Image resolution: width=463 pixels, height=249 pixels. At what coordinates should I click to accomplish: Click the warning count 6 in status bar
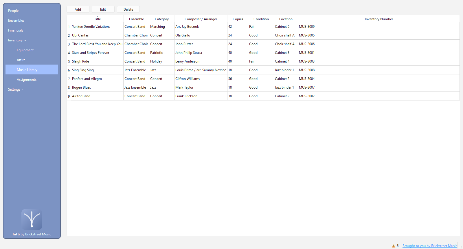398,246
